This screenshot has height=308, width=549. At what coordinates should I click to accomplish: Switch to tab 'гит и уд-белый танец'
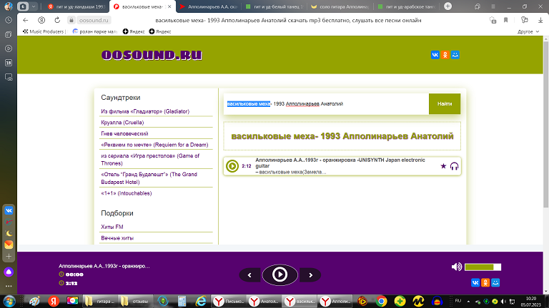pyautogui.click(x=274, y=6)
